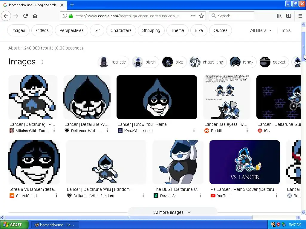This screenshot has height=229, width=306.
Task: Click the browser Search input field
Action: [x=232, y=16]
